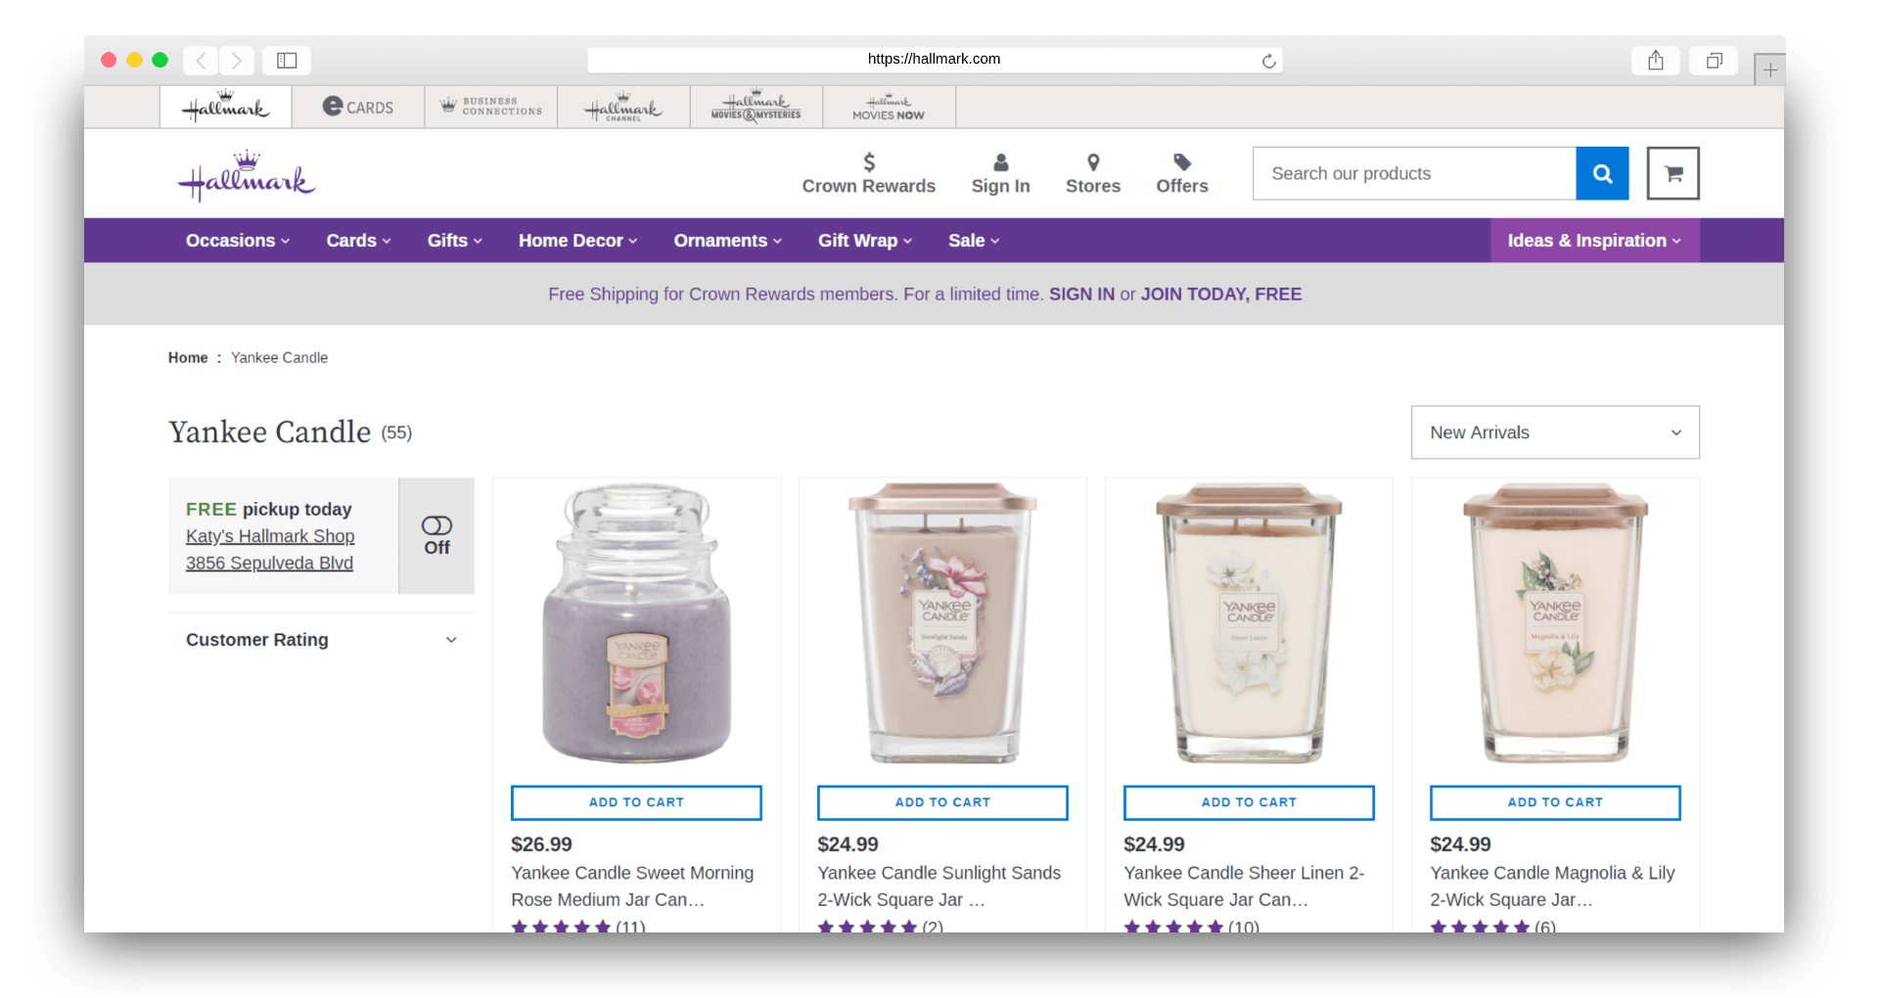View Offers via the tag icon
This screenshot has height=998, width=1879.
coord(1181,161)
